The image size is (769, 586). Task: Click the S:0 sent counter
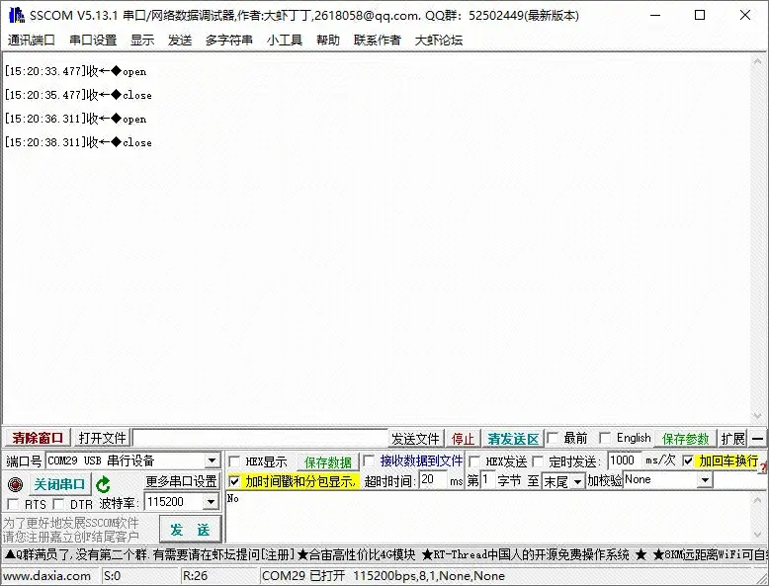[113, 576]
